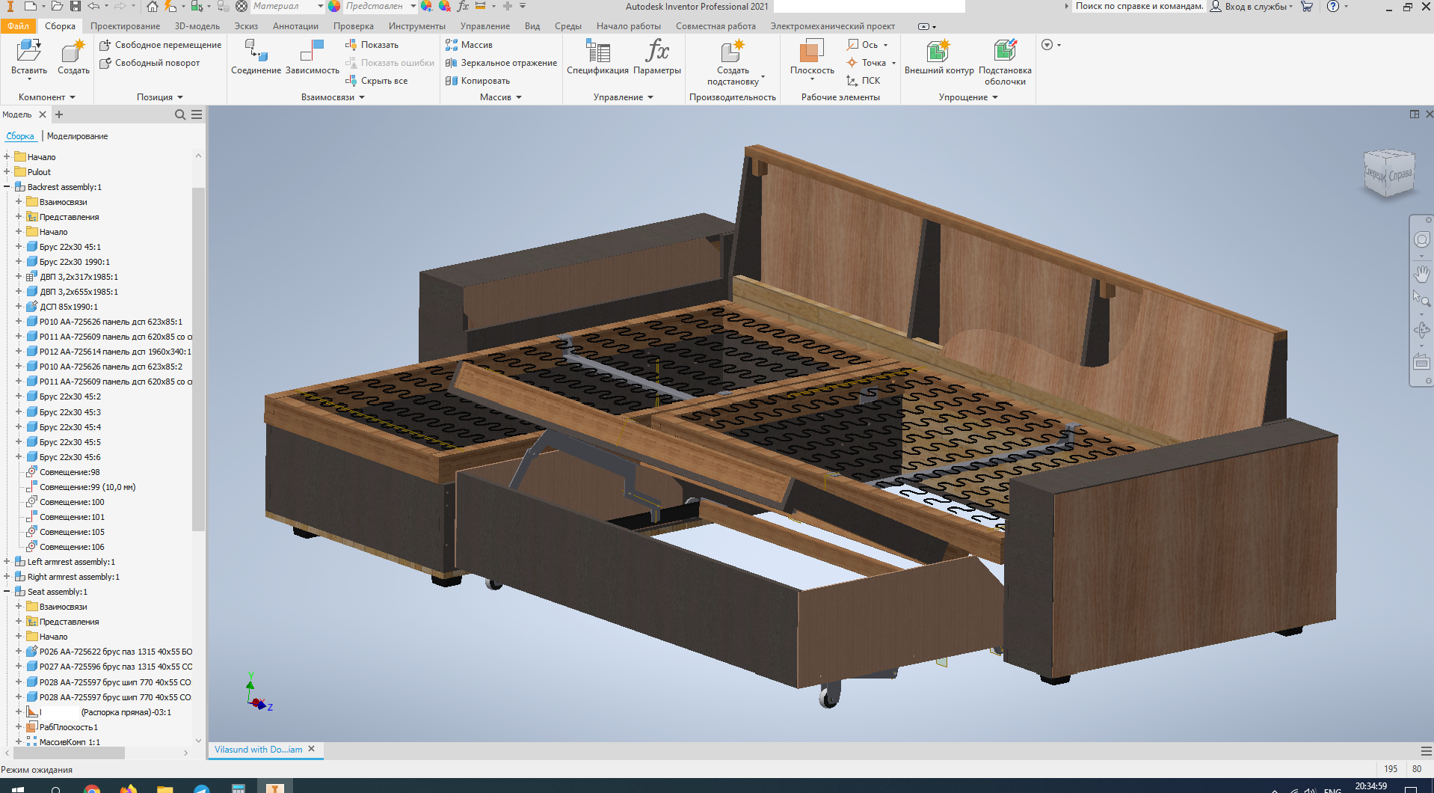The width and height of the screenshot is (1434, 793).
Task: Select the Pan hand tool in navigation bar
Action: [x=1421, y=273]
